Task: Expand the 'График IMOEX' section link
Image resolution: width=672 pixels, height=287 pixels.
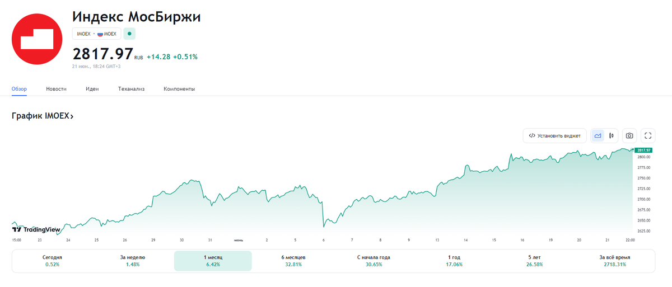Action: [x=43, y=116]
